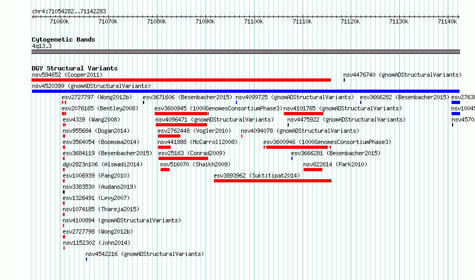Open esv2727798 (Wong2012b) variant

(x=98, y=231)
